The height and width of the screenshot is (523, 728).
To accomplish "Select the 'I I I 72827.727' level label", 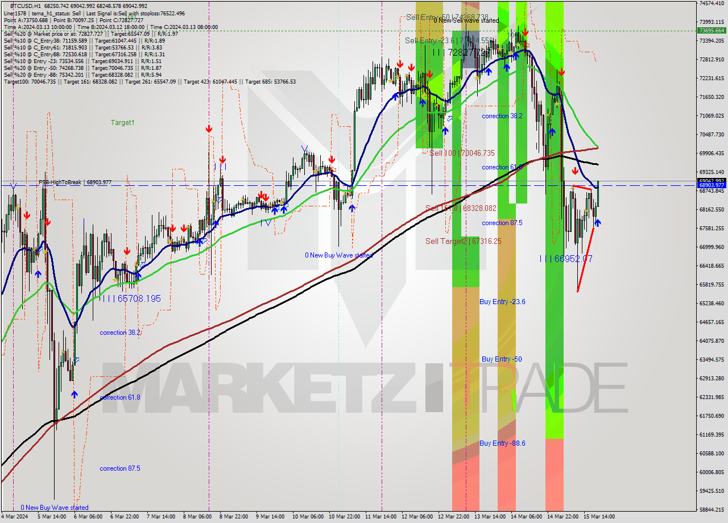I will (x=461, y=52).
